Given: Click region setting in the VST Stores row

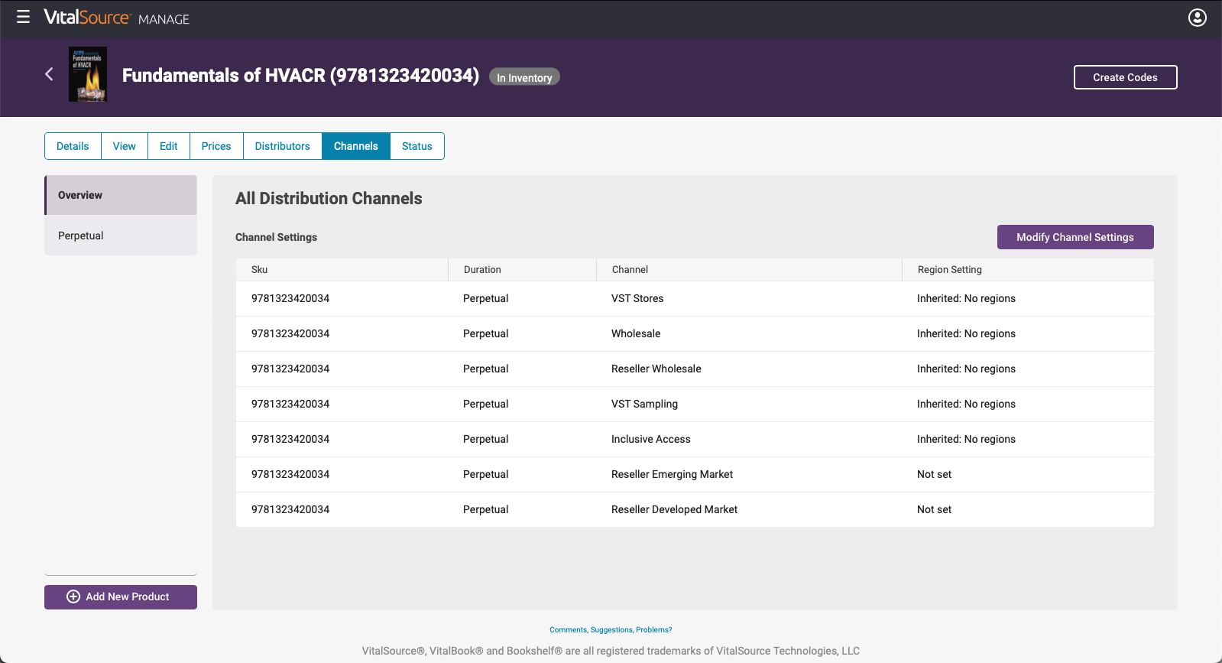Looking at the screenshot, I should 966,299.
